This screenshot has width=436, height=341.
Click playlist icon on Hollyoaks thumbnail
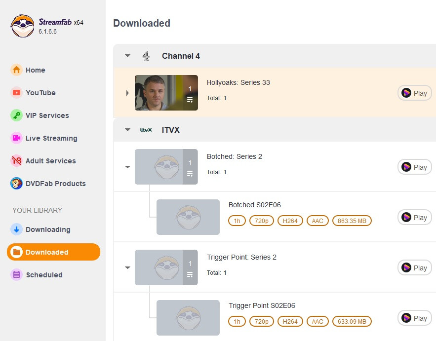click(190, 100)
